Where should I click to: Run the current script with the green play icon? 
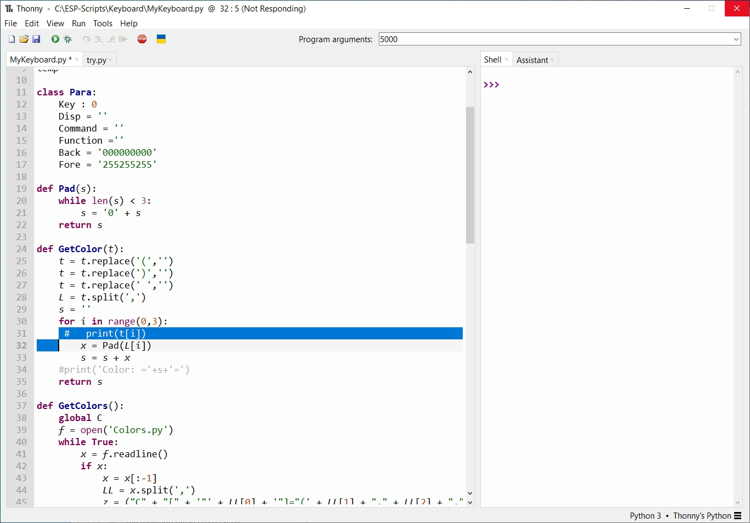tap(55, 39)
